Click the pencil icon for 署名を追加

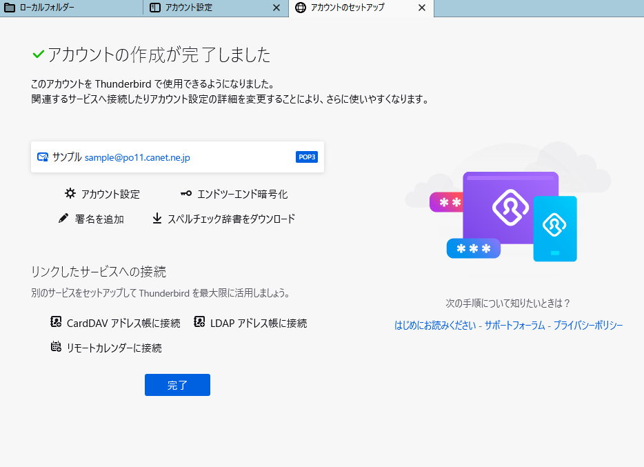coord(63,218)
